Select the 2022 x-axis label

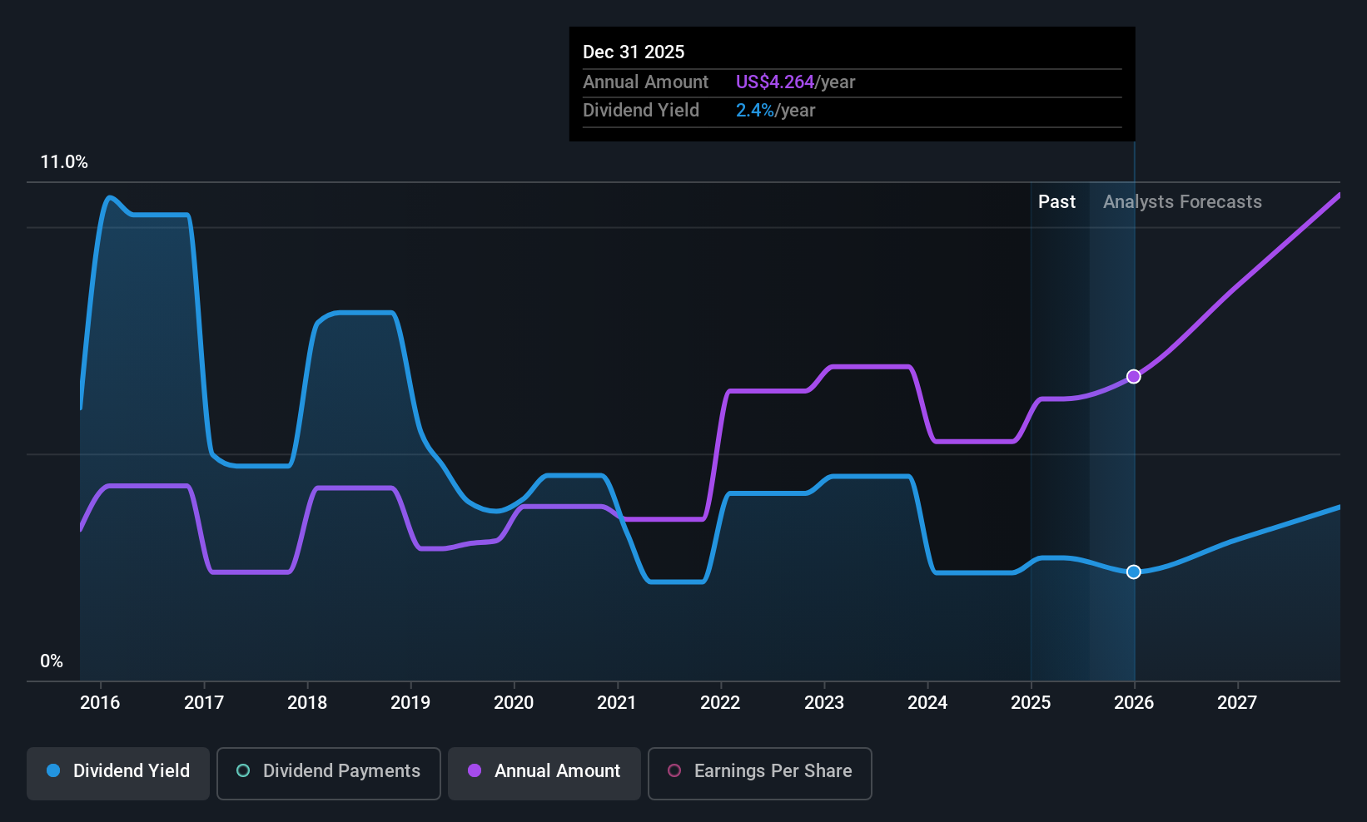[720, 702]
